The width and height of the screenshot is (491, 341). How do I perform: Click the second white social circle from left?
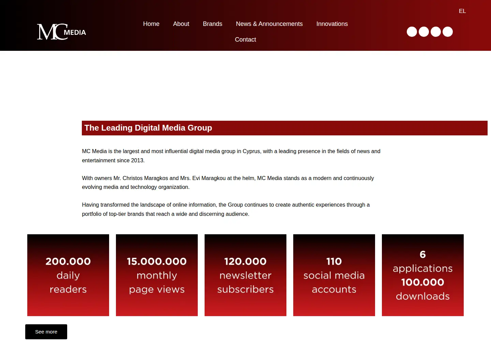tap(424, 32)
